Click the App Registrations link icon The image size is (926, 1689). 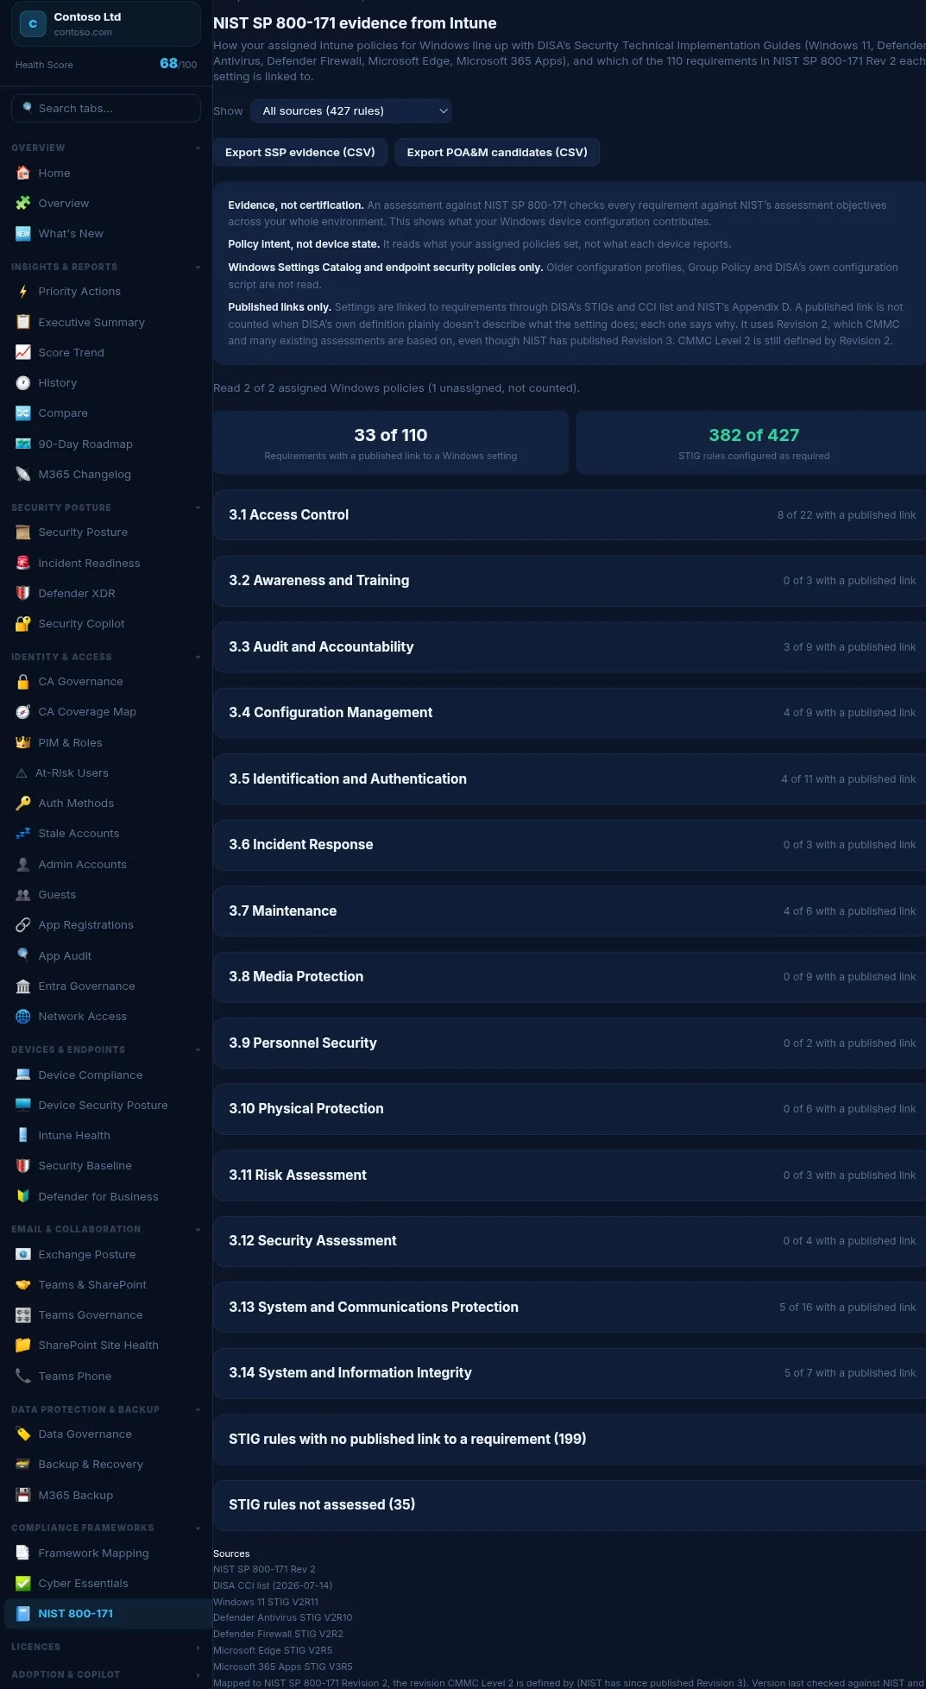[x=23, y=925]
